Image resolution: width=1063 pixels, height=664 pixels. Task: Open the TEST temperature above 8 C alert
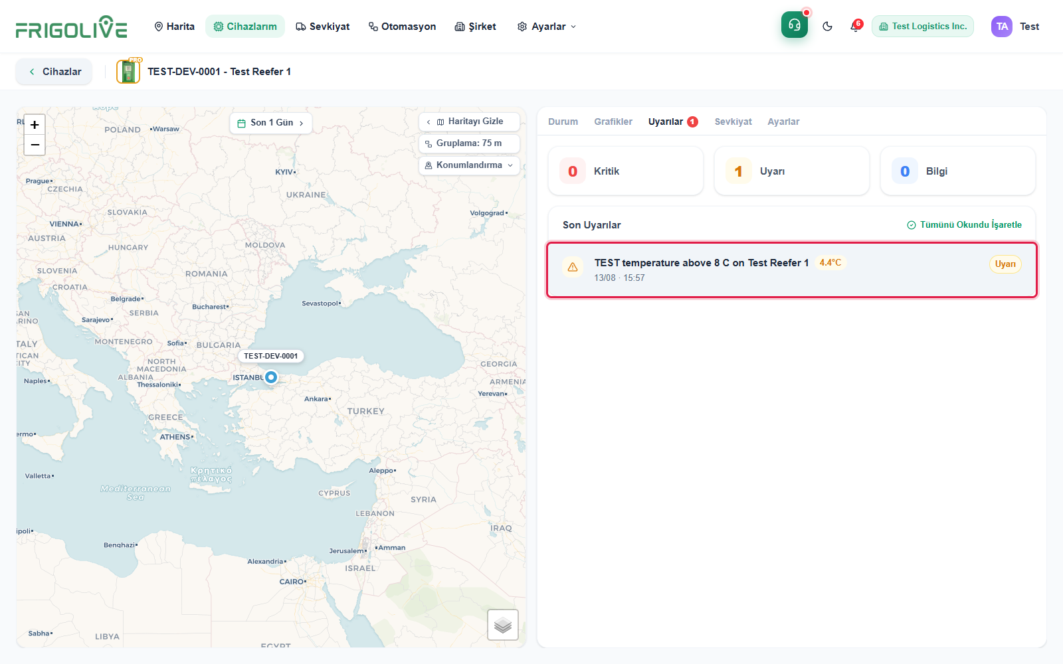pos(792,270)
